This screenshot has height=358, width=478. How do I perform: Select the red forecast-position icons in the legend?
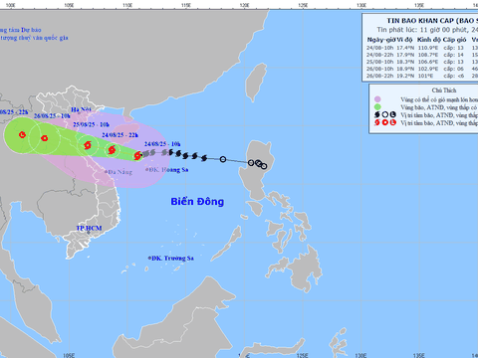tap(385, 122)
